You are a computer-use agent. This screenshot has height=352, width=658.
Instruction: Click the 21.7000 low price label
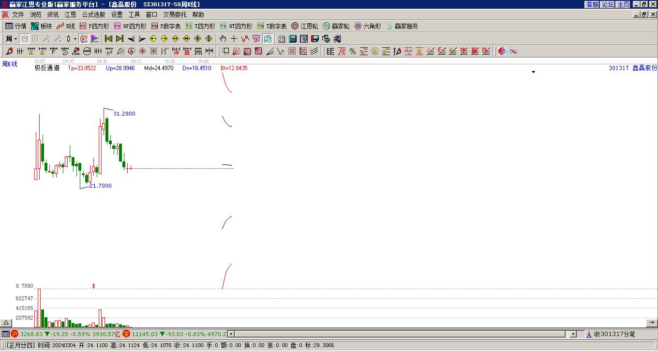(101, 186)
